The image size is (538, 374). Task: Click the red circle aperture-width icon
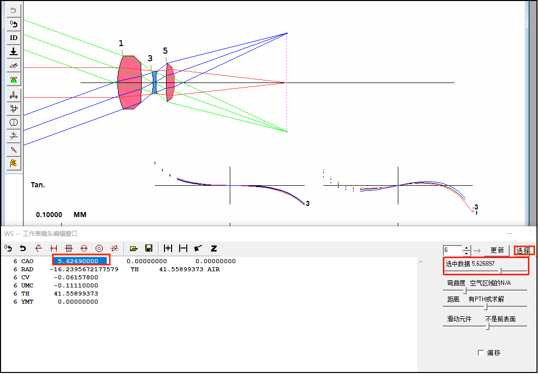(84, 248)
